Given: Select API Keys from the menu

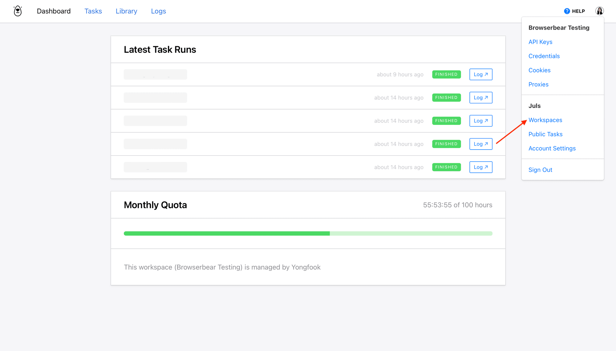Looking at the screenshot, I should [540, 42].
